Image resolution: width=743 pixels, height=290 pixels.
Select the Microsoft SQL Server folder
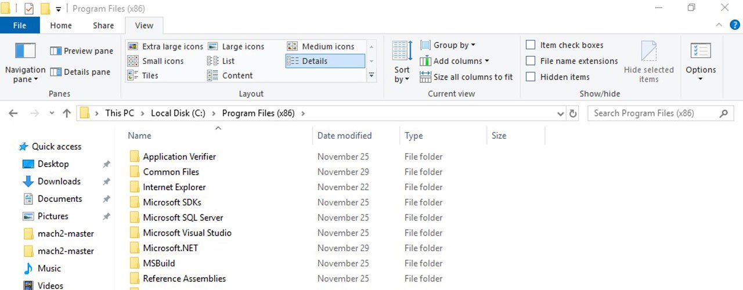[183, 217]
